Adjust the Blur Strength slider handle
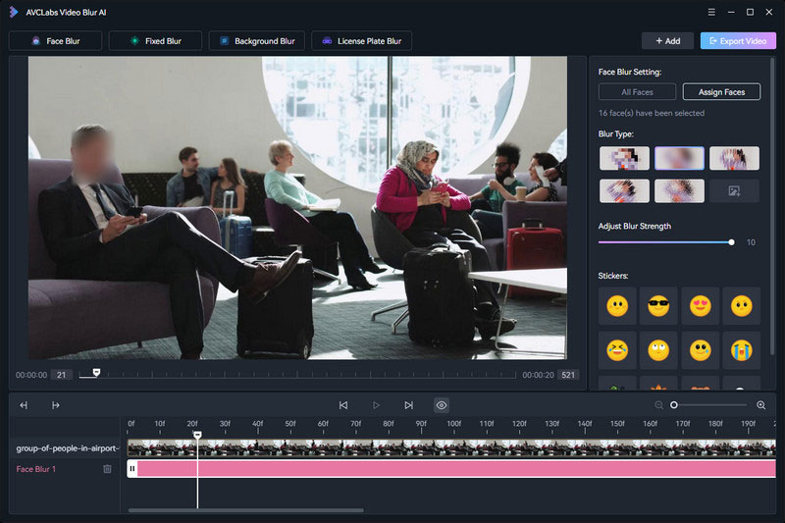 [x=731, y=241]
